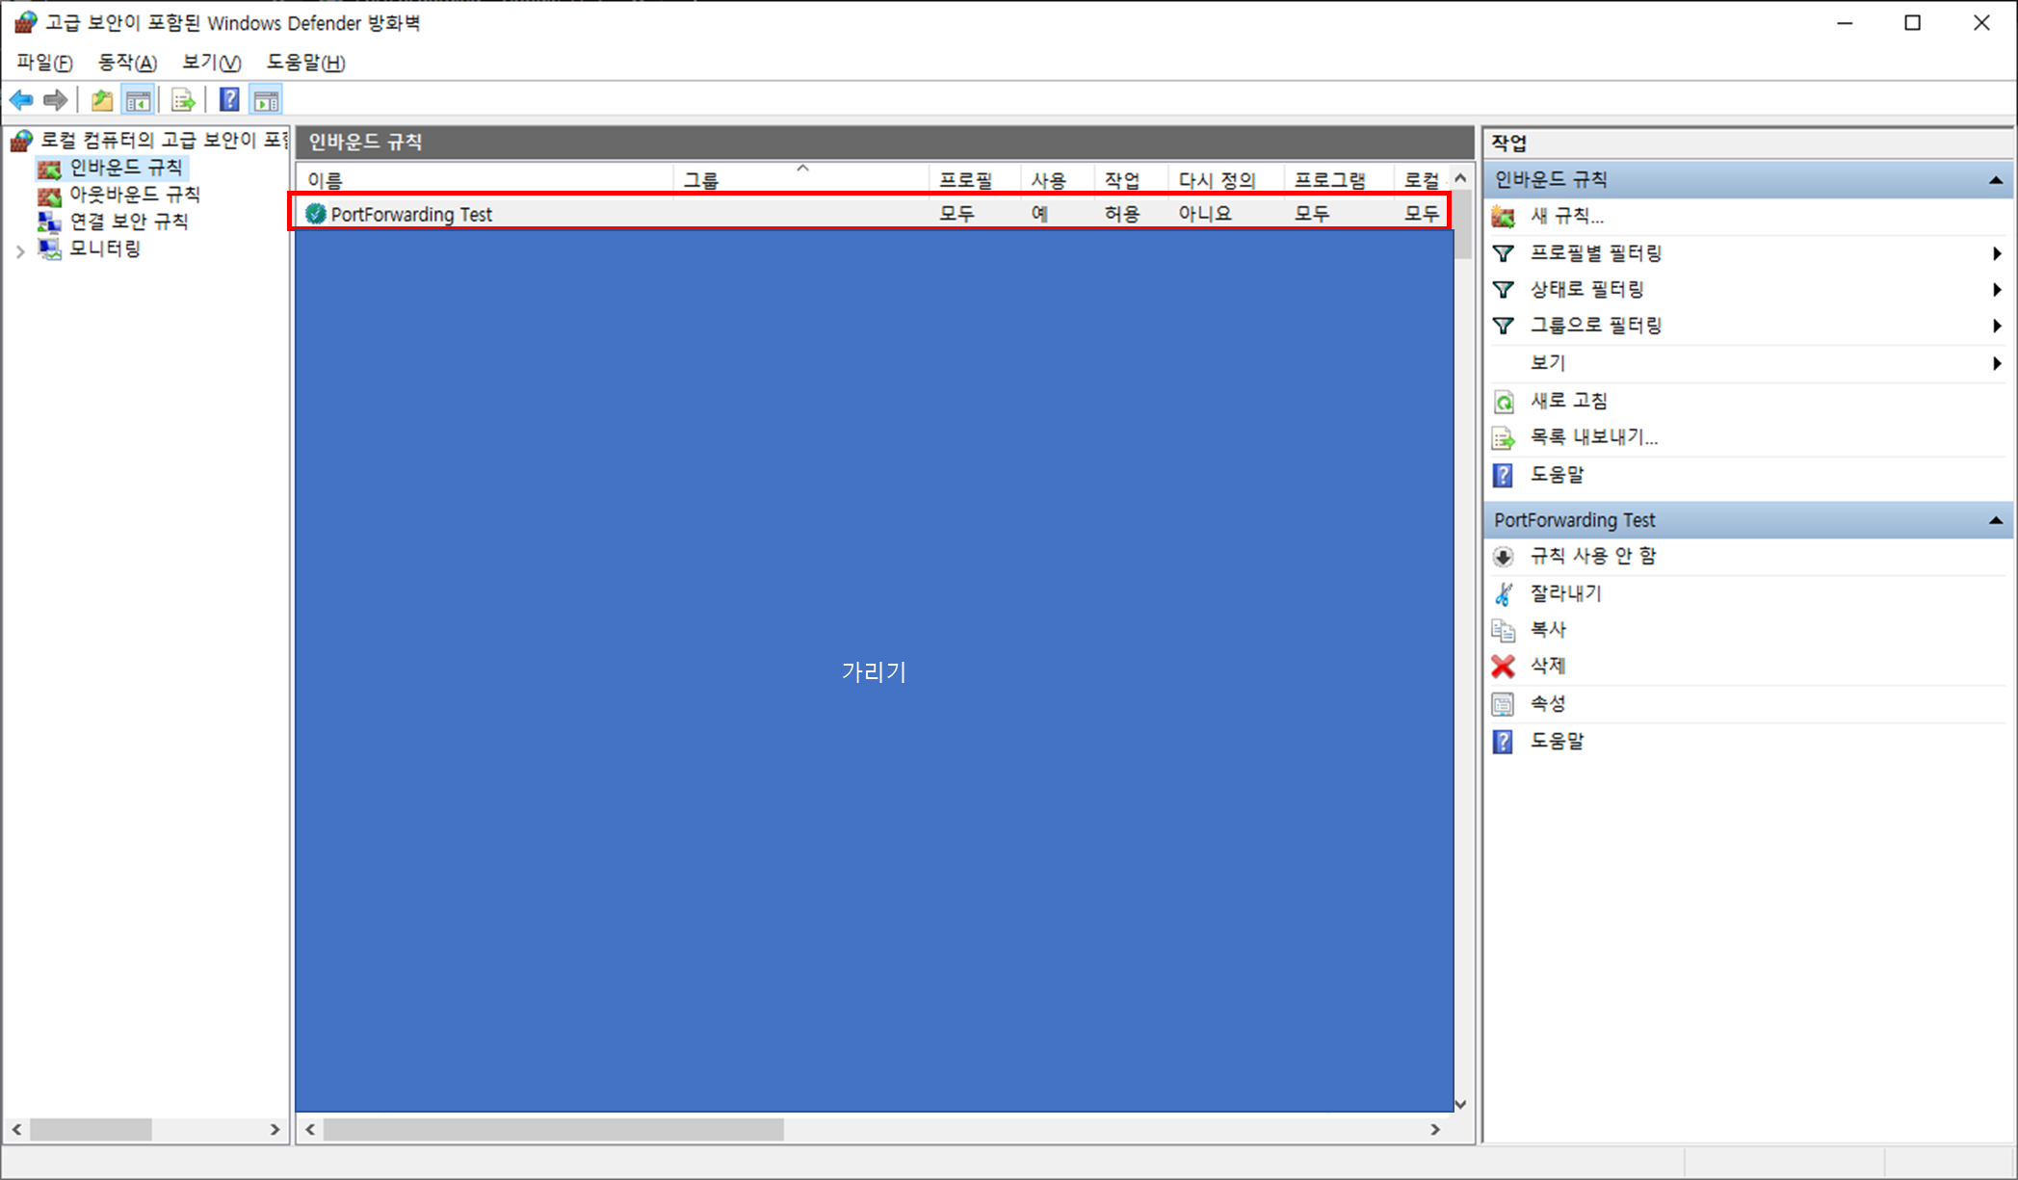The image size is (2018, 1180).
Task: Open 속성 of selected rule
Action: click(x=1548, y=703)
